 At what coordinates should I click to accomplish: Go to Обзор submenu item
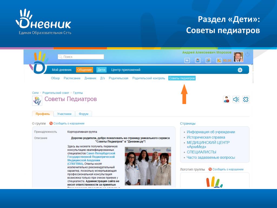point(55,78)
